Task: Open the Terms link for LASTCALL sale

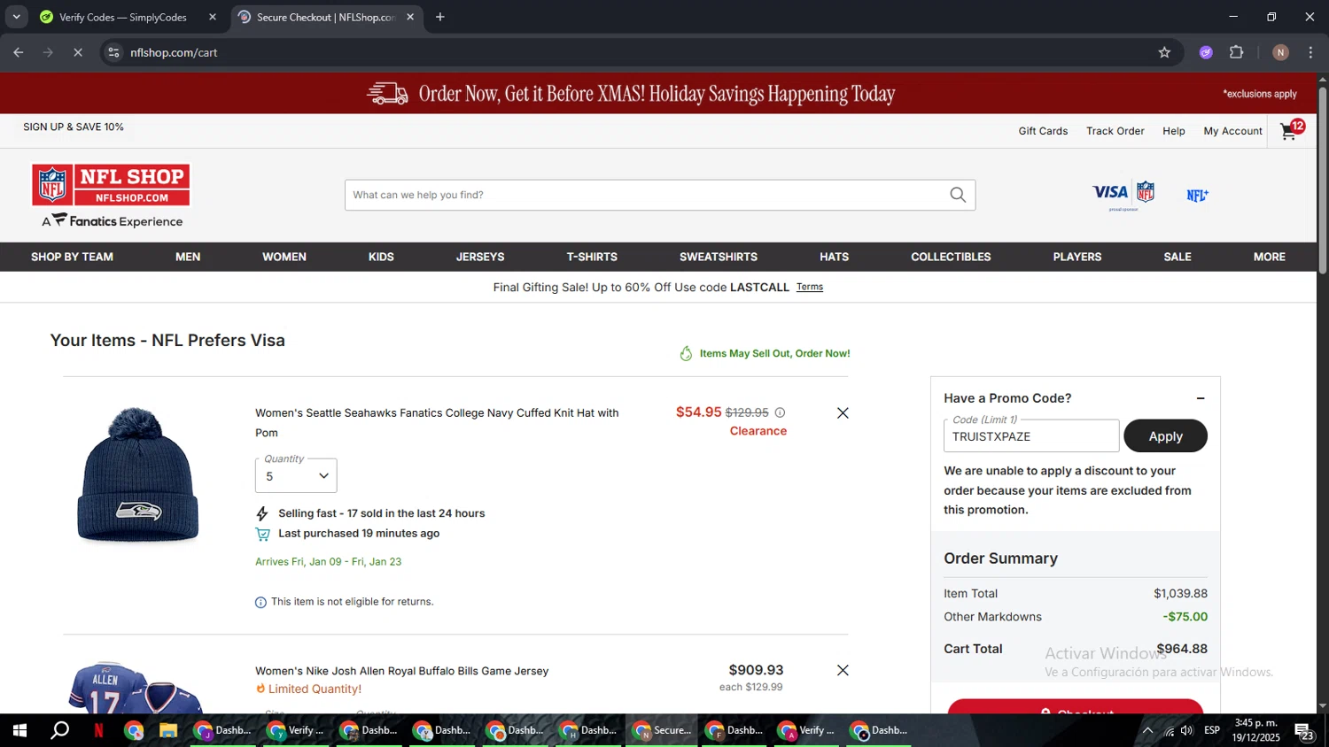Action: pyautogui.click(x=810, y=287)
